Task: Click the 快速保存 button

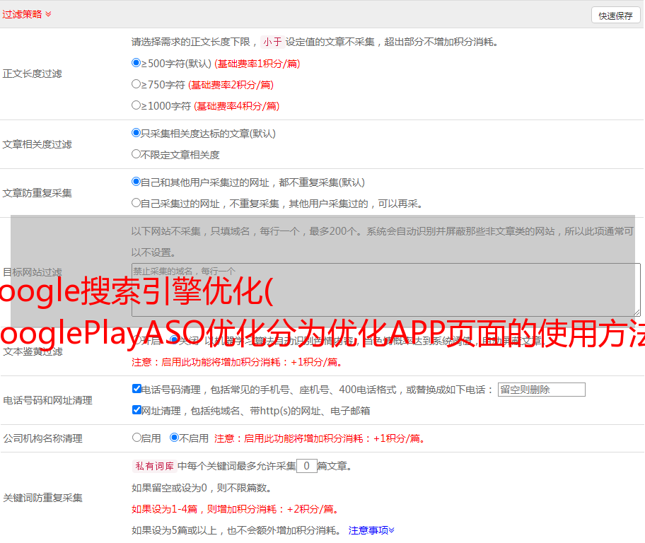Action: [615, 16]
